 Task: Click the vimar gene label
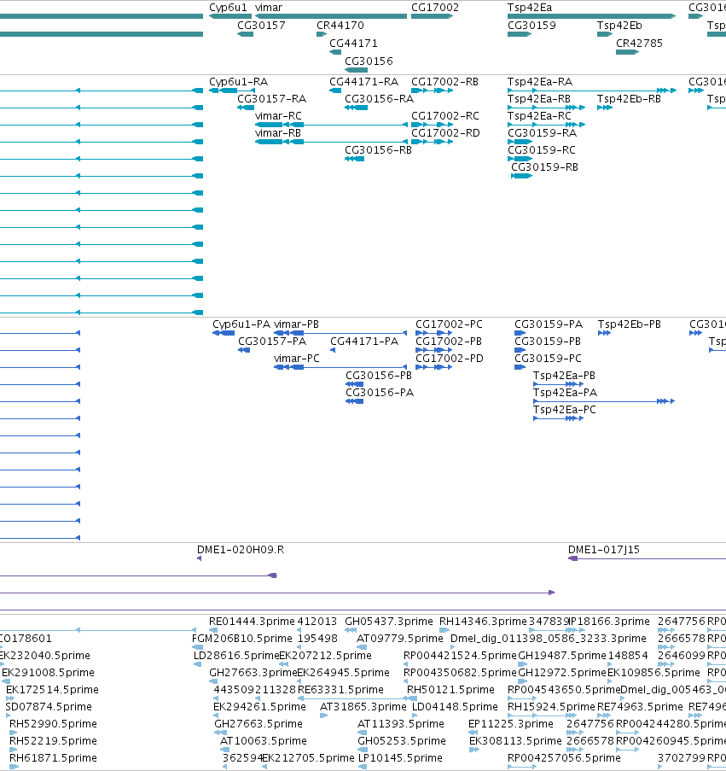269,8
